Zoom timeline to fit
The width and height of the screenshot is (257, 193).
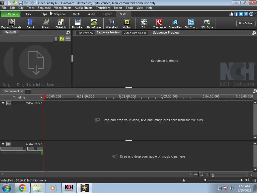click(x=201, y=174)
